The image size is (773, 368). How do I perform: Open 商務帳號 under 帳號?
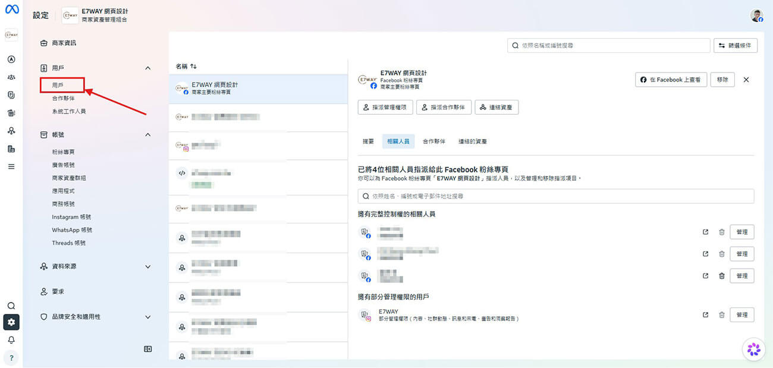pos(63,204)
